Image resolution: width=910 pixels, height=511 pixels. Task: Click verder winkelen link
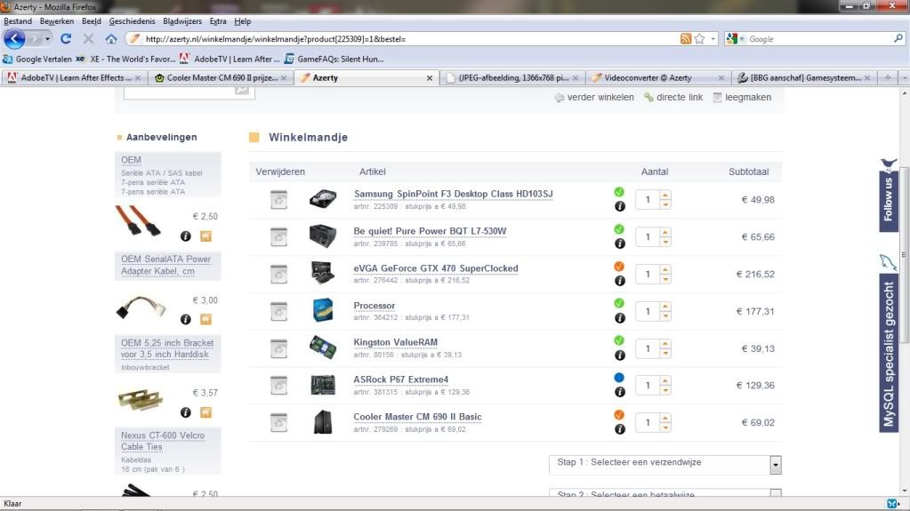(x=594, y=98)
